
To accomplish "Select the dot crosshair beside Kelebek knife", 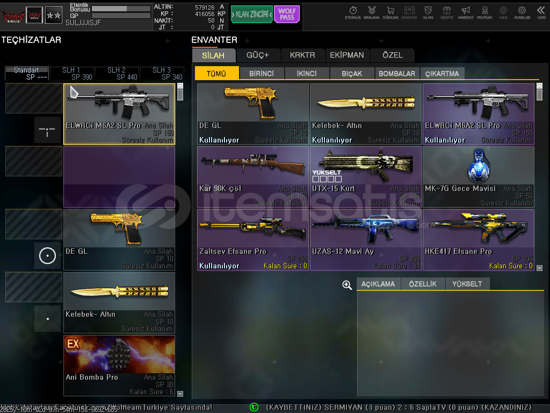I will 48,318.
